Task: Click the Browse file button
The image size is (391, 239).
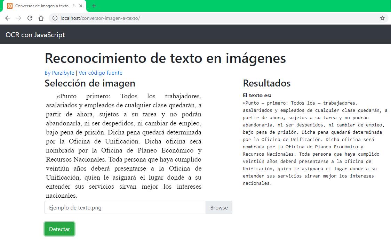Action: coord(219,208)
